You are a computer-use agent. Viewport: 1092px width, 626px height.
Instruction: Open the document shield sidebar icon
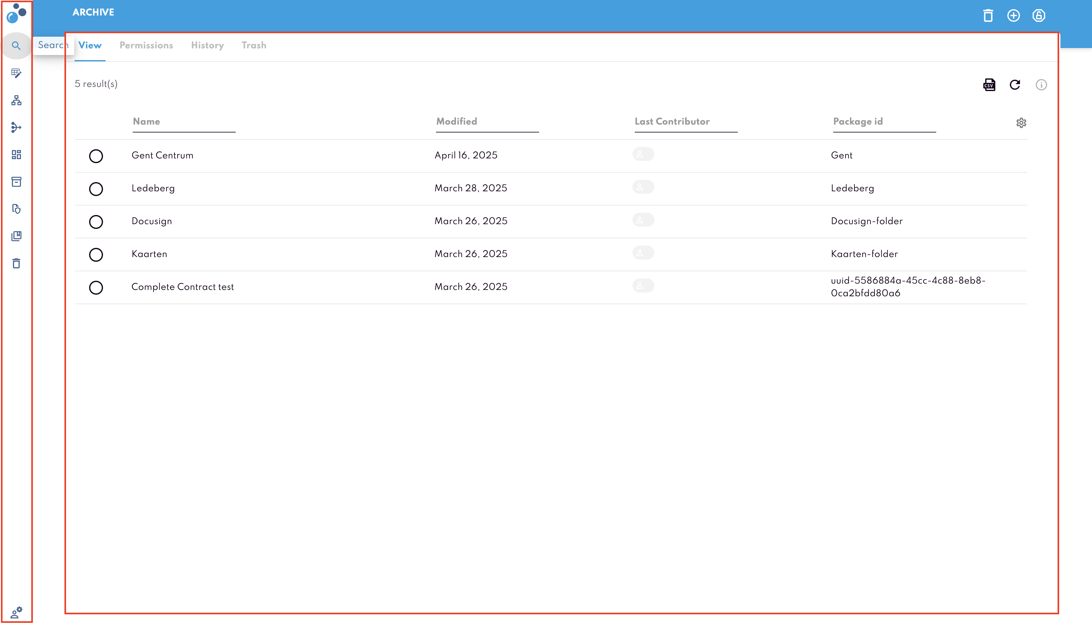tap(16, 209)
